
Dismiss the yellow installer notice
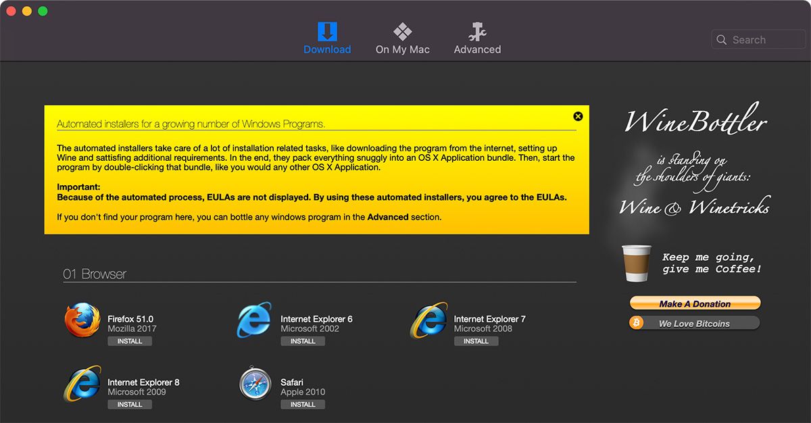click(578, 116)
